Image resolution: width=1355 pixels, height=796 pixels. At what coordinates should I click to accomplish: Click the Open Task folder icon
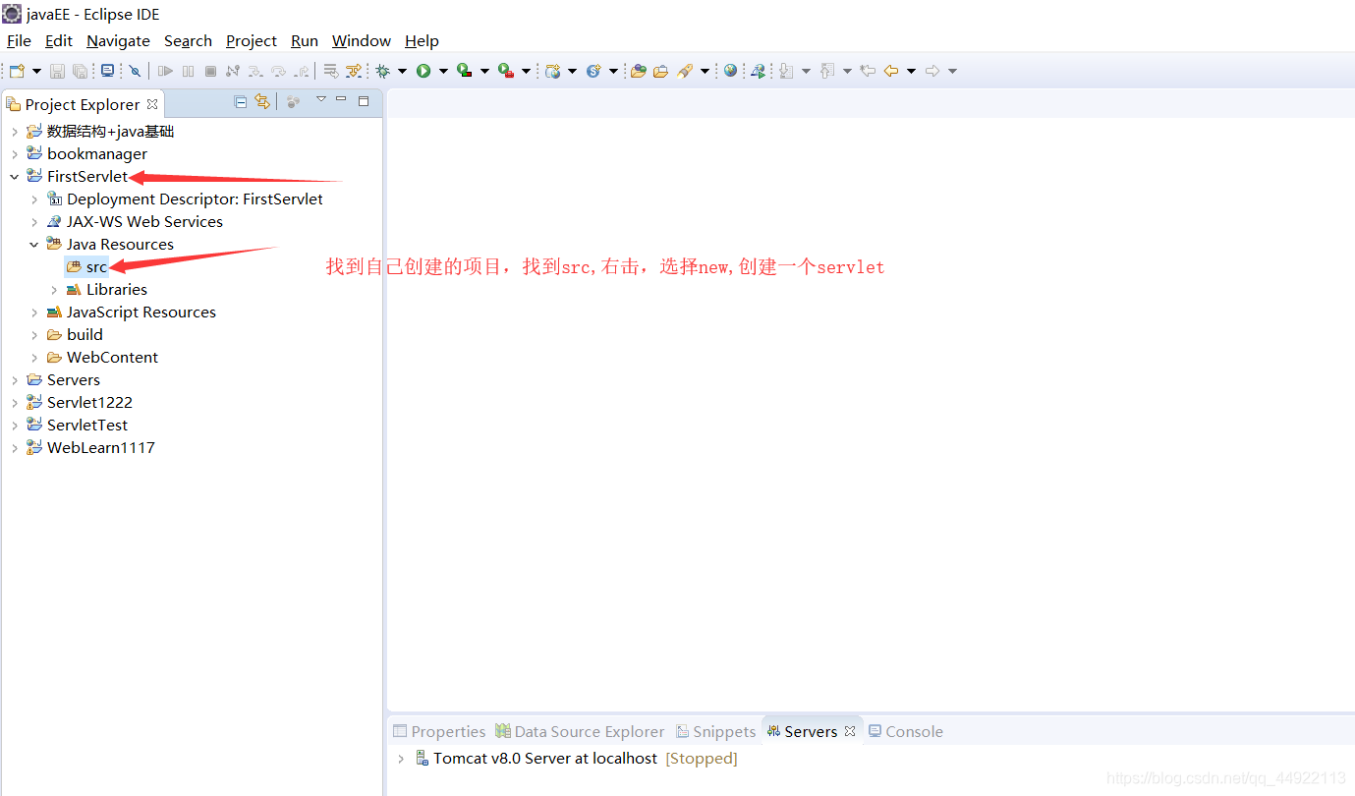(x=660, y=71)
